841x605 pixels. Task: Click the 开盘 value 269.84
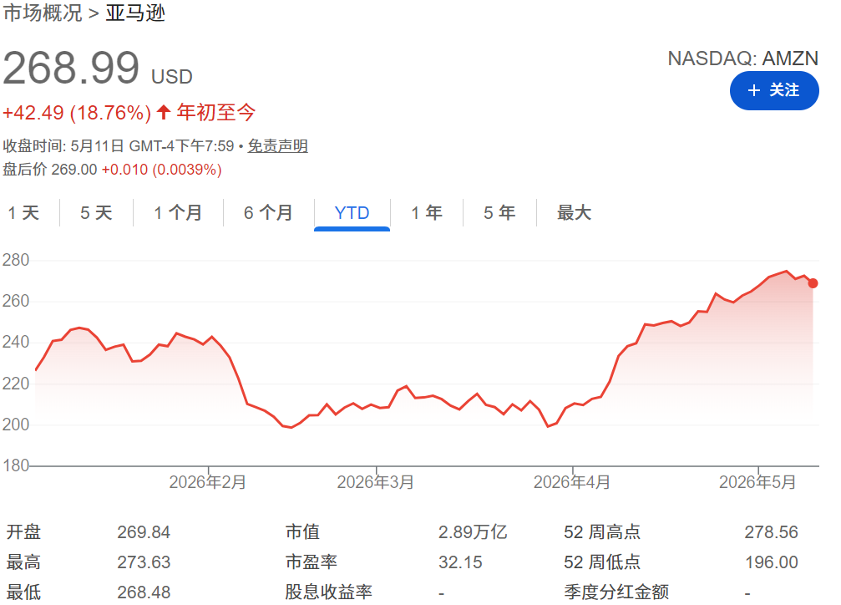[144, 532]
